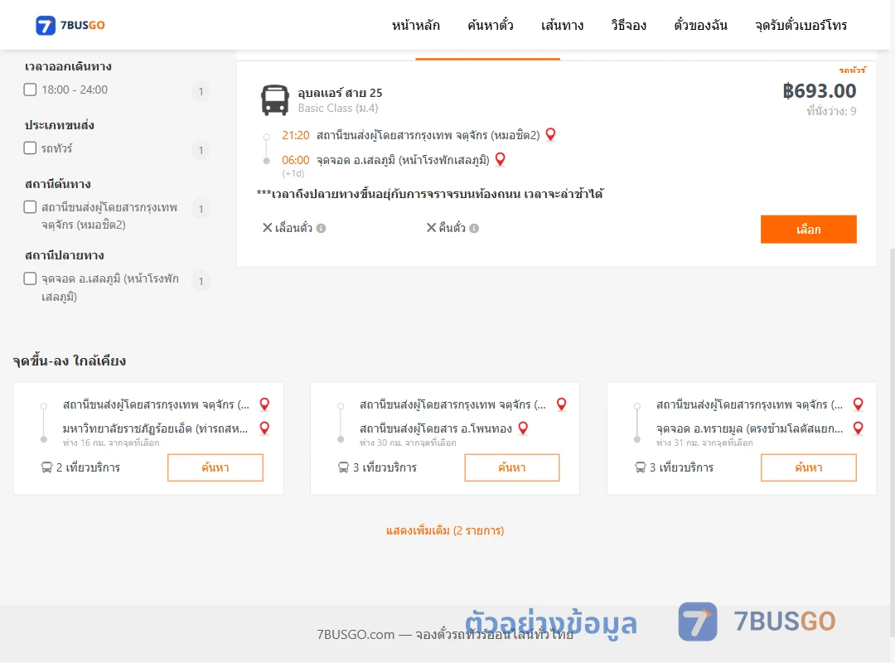Click the เลื่อนตั๋ว policy label
The width and height of the screenshot is (895, 663).
click(x=293, y=228)
